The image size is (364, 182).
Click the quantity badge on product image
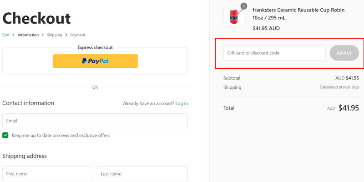click(x=243, y=6)
